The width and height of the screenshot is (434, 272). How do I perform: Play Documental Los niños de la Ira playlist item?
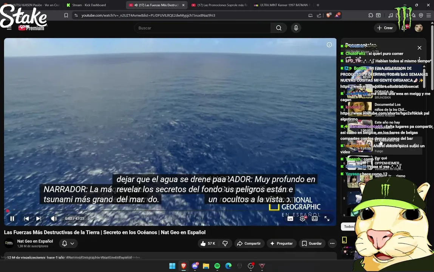coord(382,109)
